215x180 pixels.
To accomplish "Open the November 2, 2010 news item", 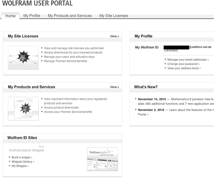I will tap(176, 112).
